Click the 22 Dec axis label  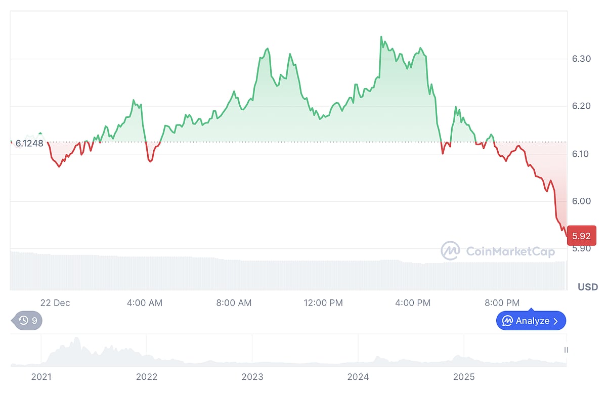56,302
